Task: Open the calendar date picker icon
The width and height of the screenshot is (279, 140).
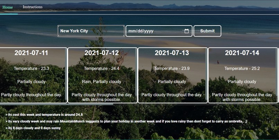Action: [x=187, y=31]
